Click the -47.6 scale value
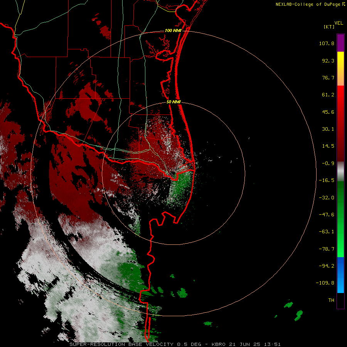This screenshot has height=347, width=347. click(x=327, y=215)
